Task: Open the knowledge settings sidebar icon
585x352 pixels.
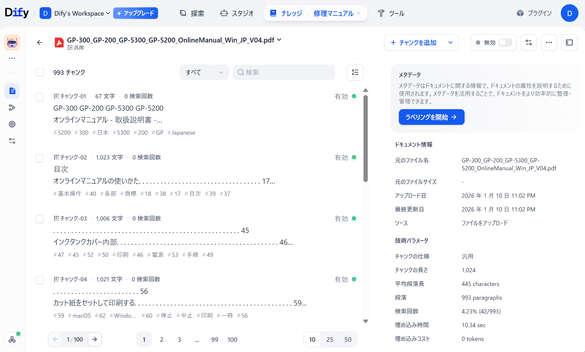Action: point(12,141)
